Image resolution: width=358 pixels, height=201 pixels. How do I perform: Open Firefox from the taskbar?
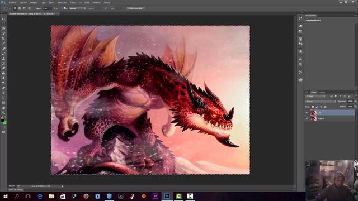click(x=86, y=196)
